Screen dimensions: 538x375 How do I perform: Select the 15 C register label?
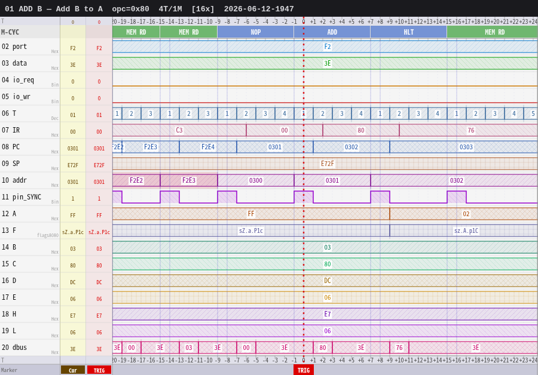pos(9,263)
